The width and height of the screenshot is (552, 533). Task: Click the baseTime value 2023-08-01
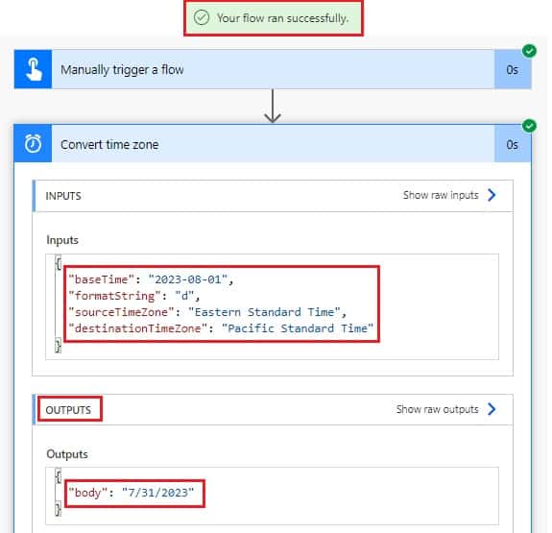pos(188,279)
